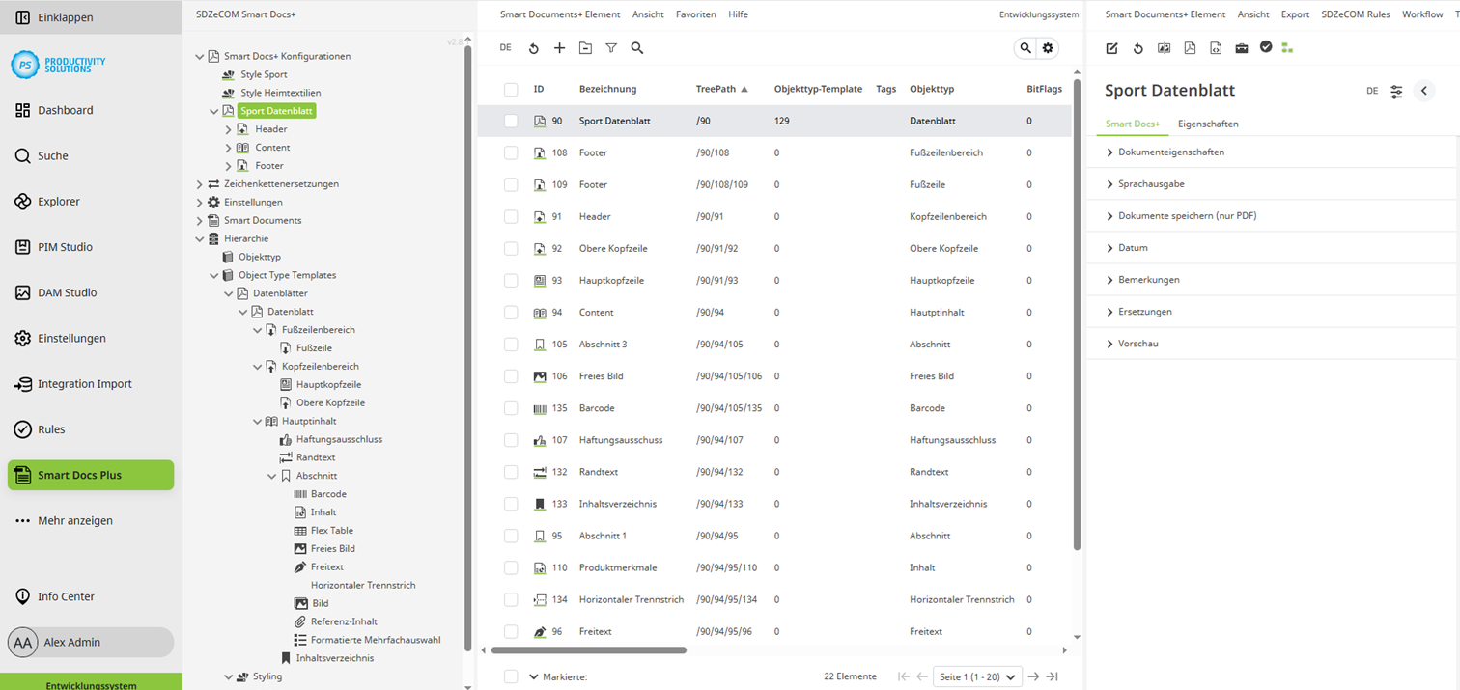Open the filter icon in the list toolbar
The width and height of the screenshot is (1460, 690).
click(611, 47)
